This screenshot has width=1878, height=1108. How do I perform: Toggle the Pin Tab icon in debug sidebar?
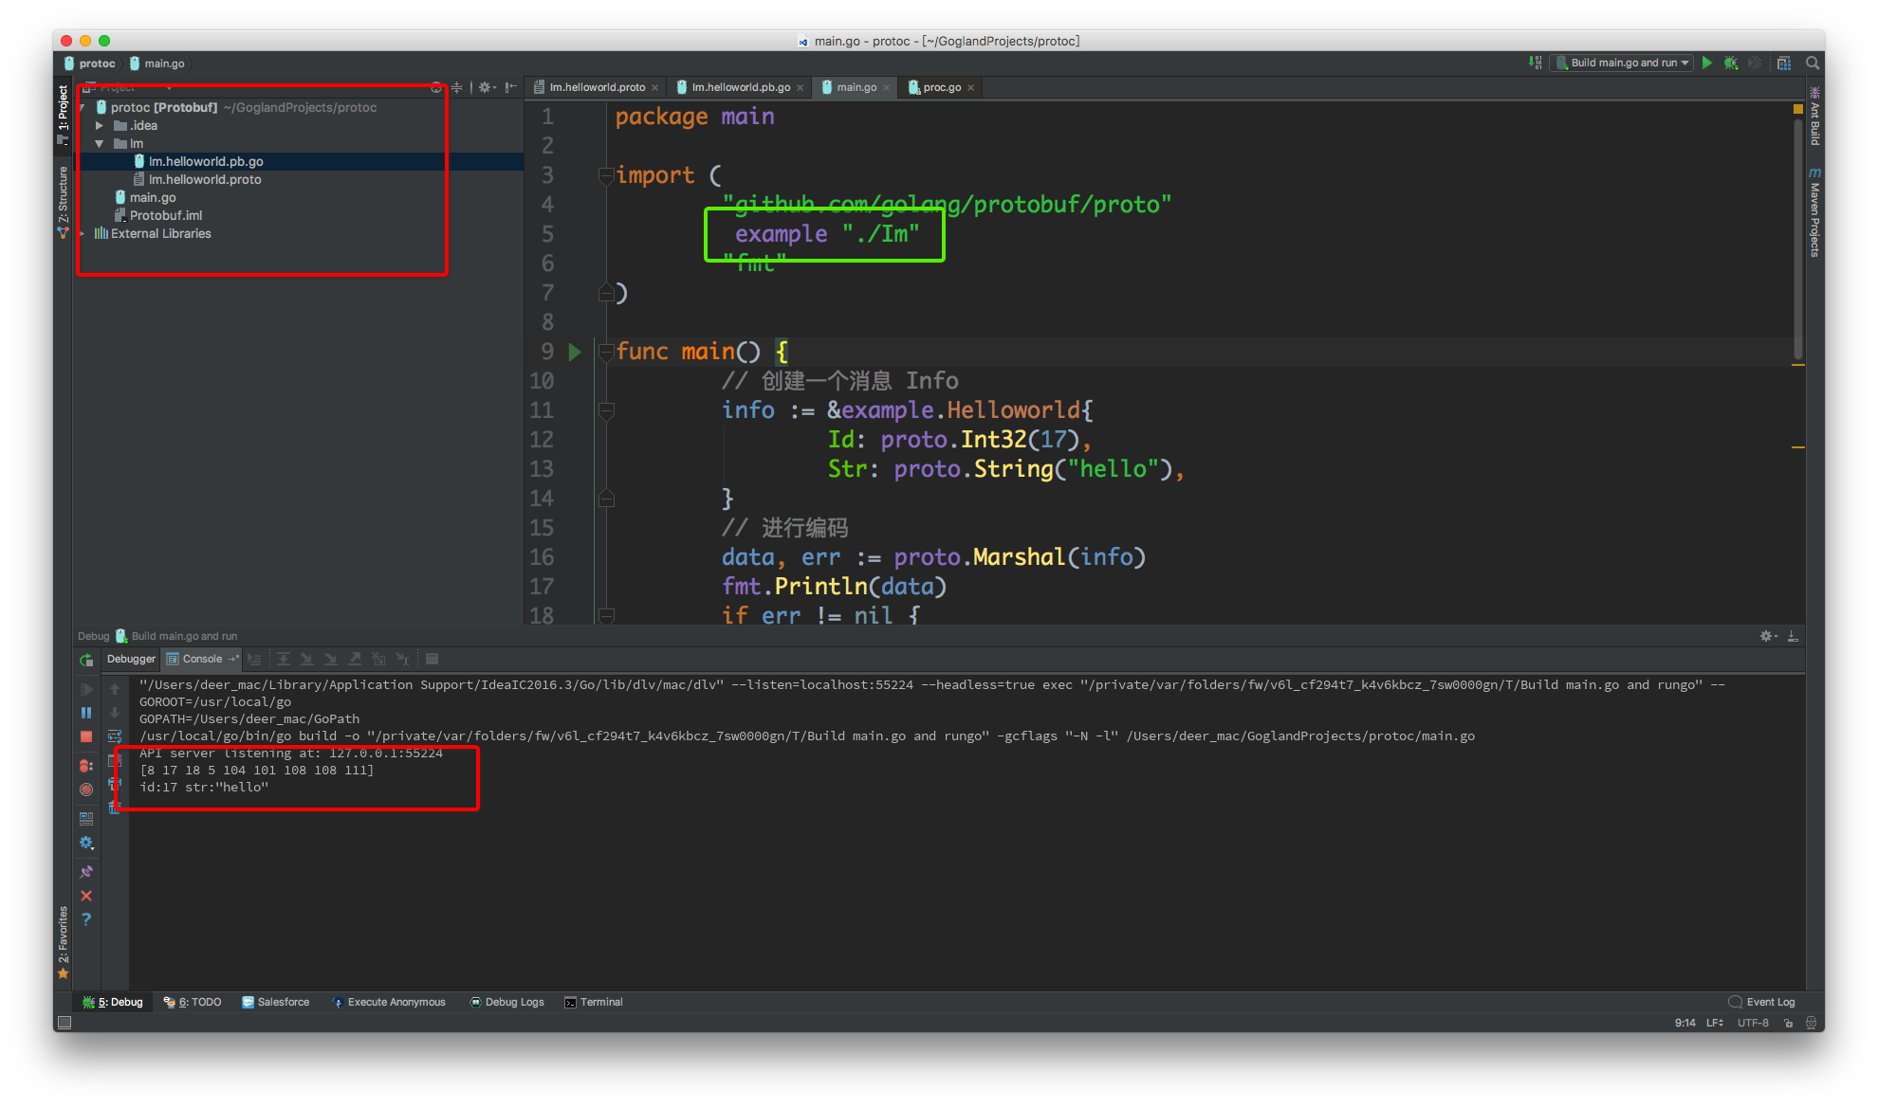[x=86, y=872]
